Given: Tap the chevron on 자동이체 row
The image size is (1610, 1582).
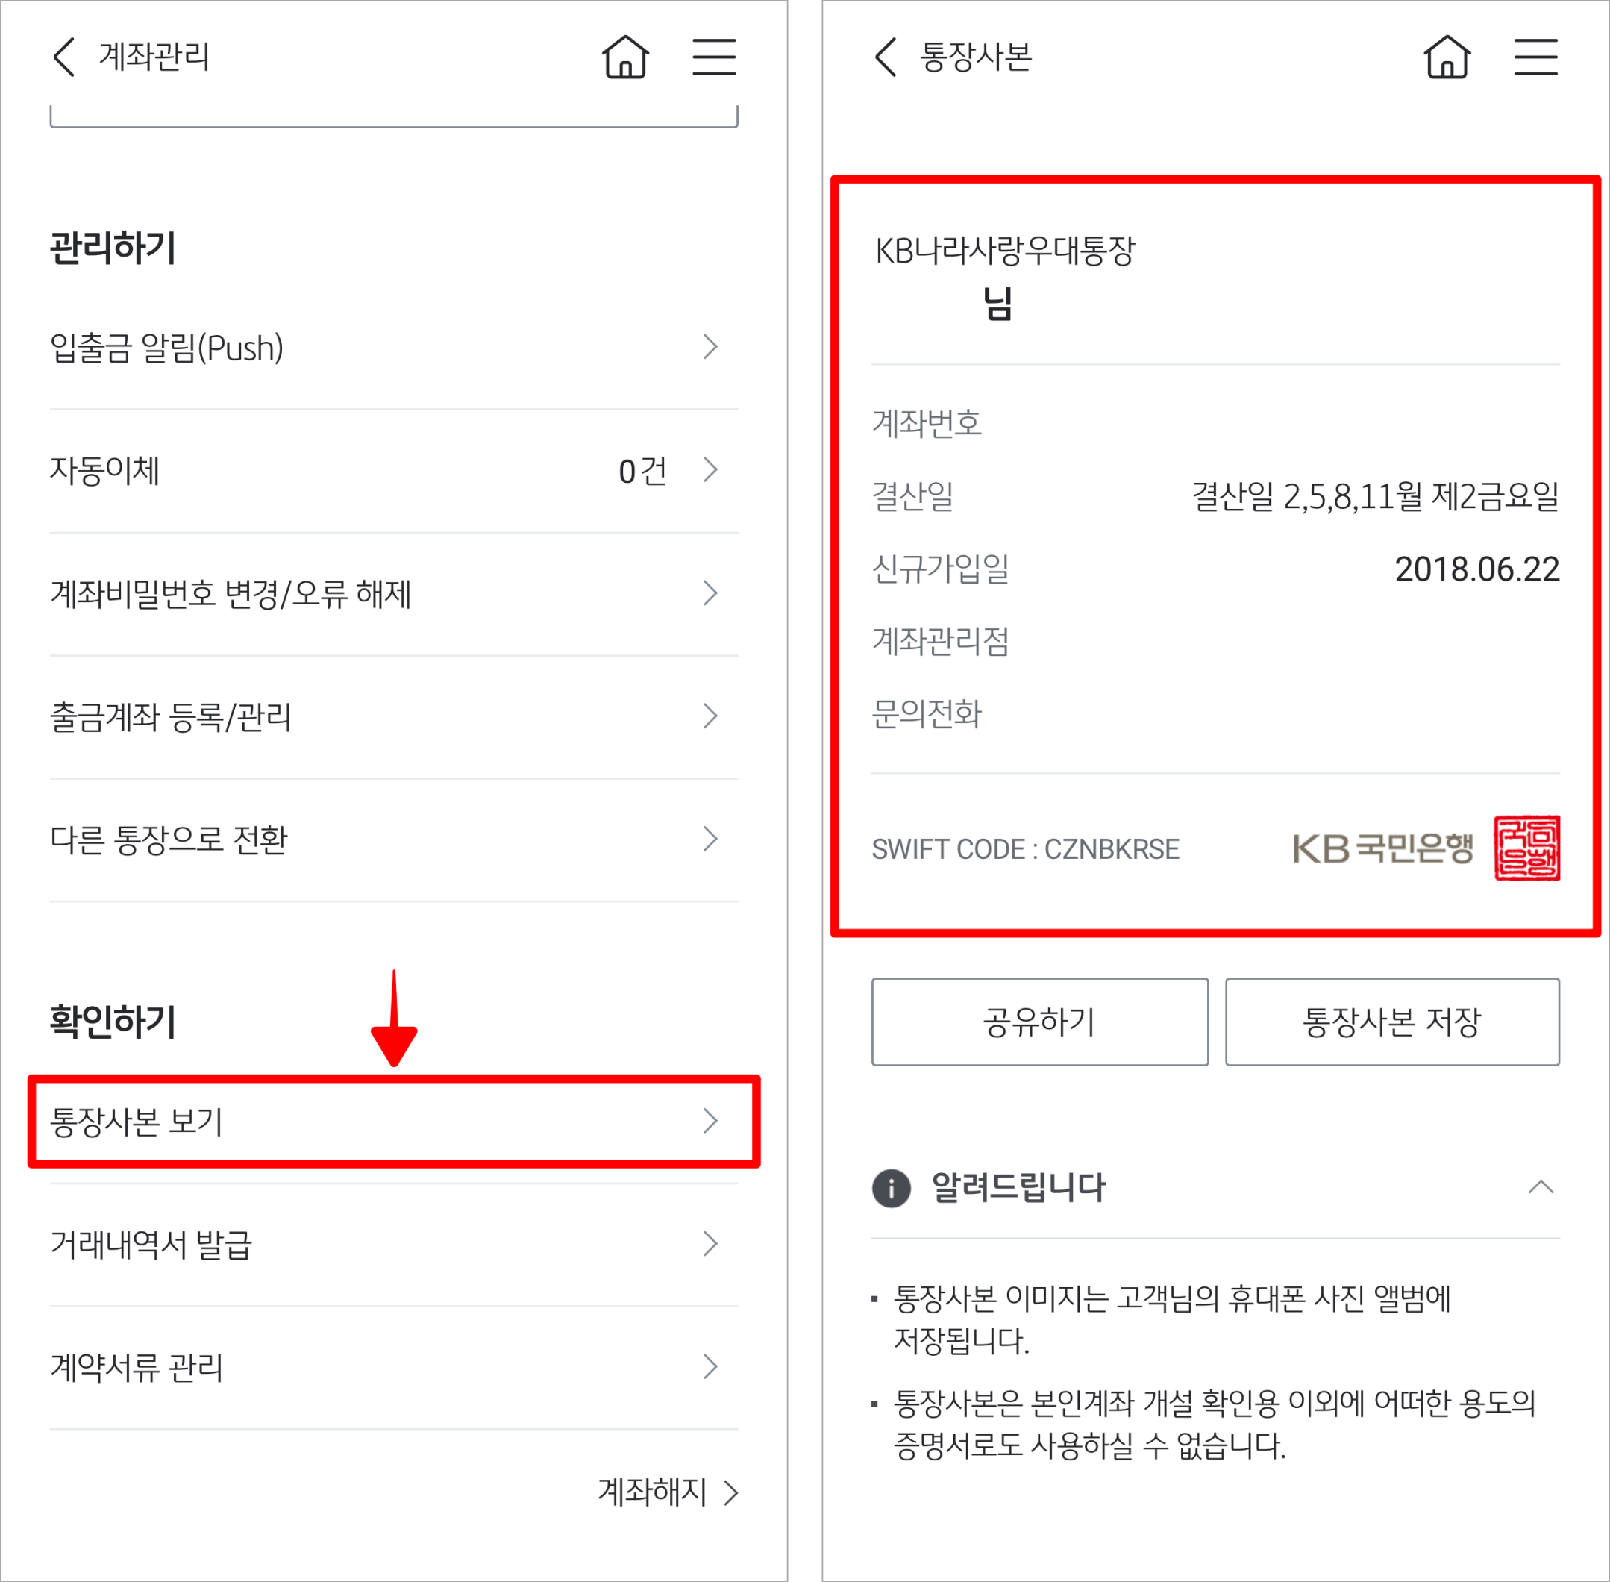Looking at the screenshot, I should (x=710, y=469).
